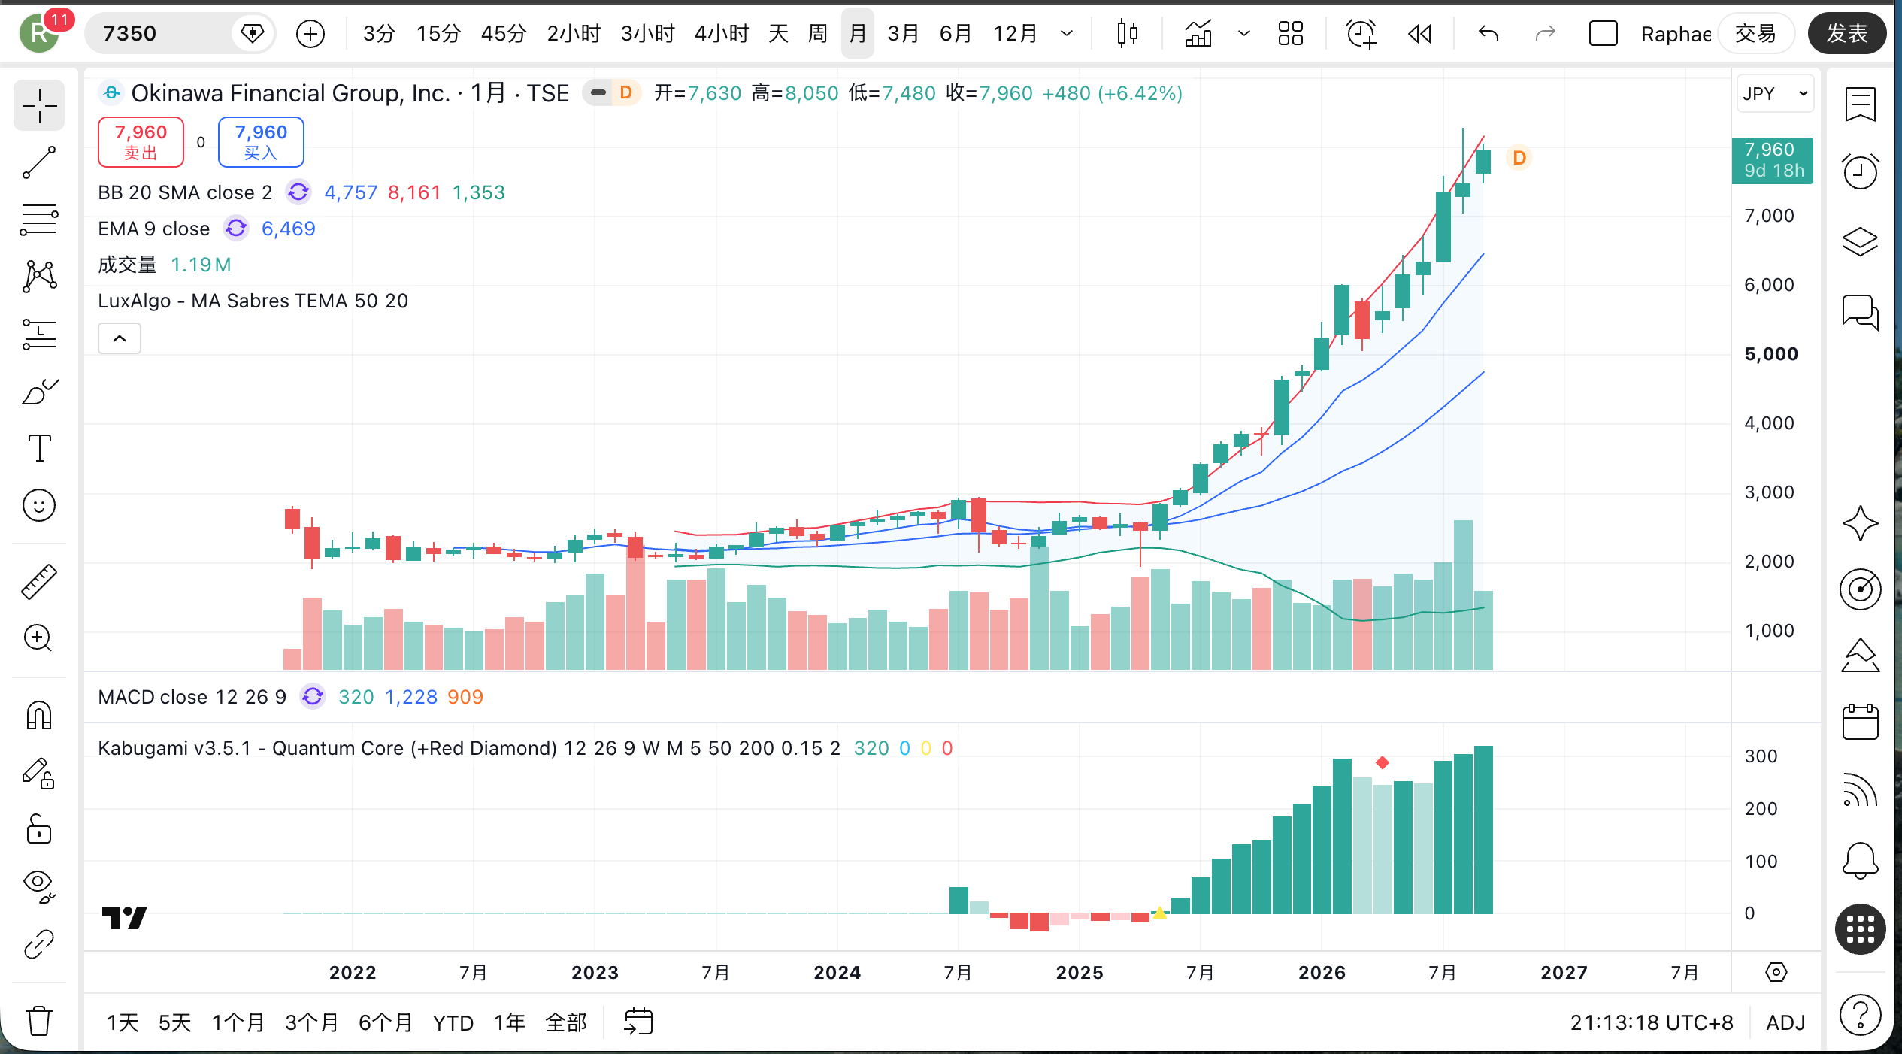Open the candlestick chart style menu

[x=1127, y=34]
